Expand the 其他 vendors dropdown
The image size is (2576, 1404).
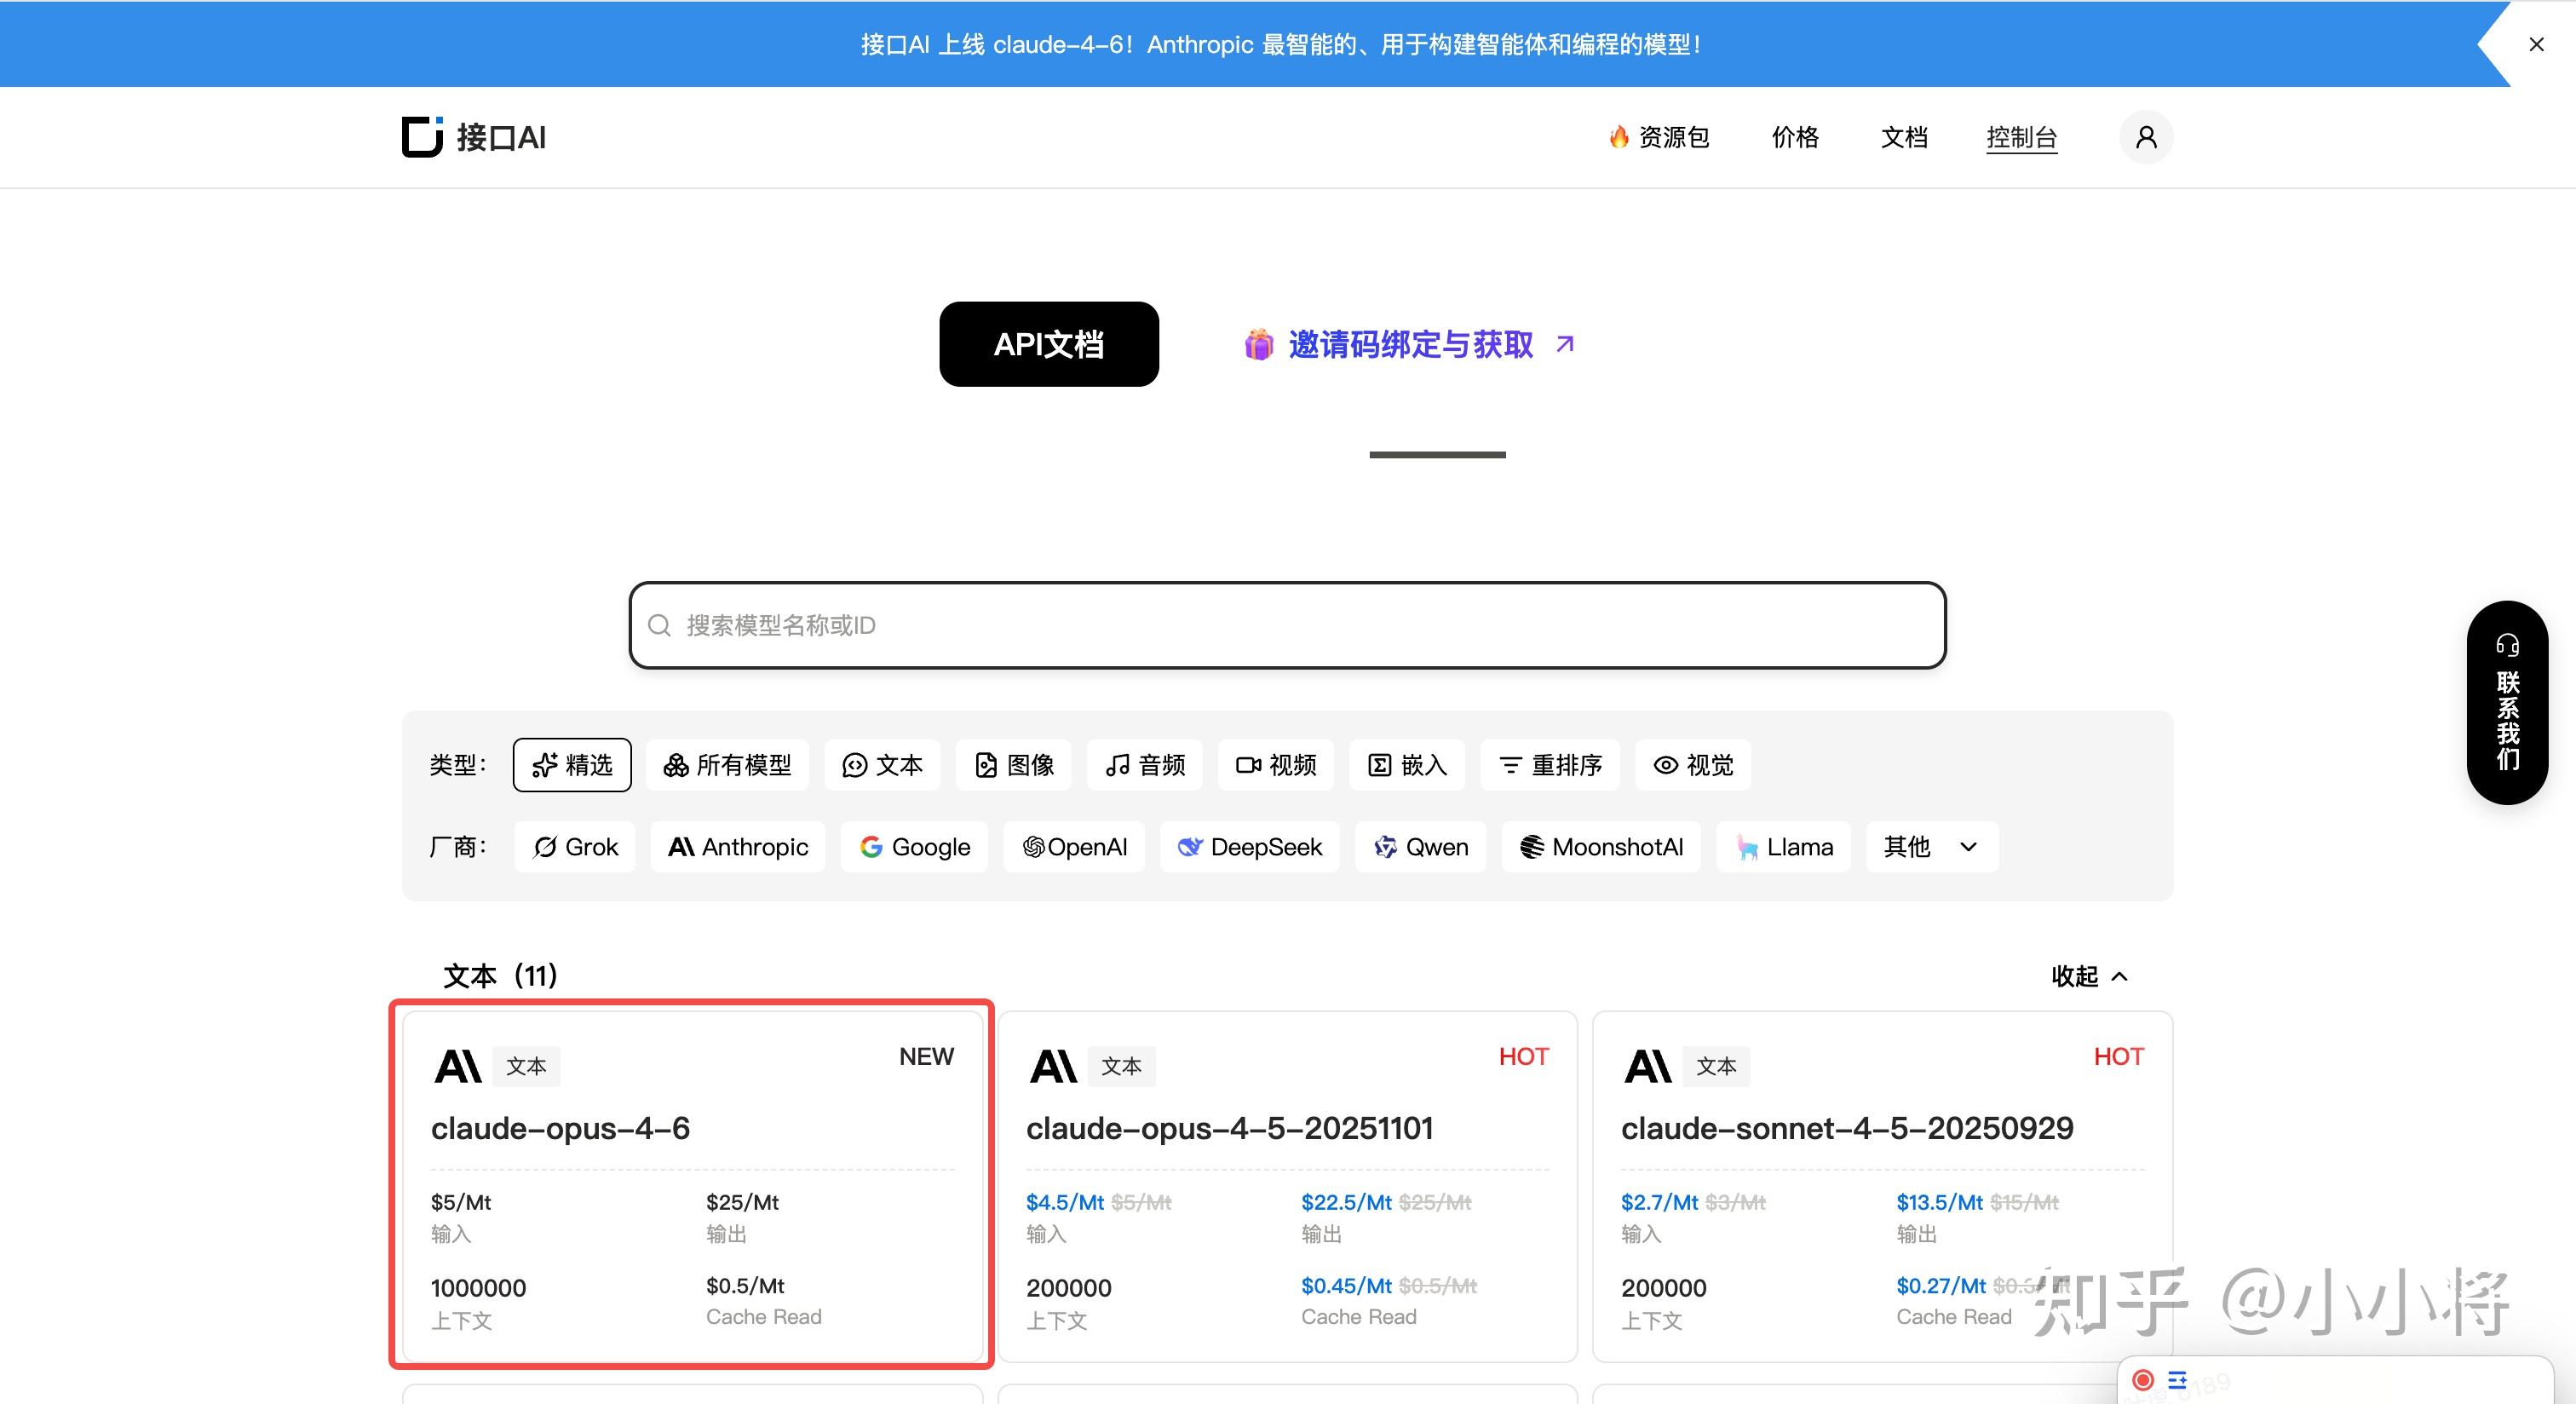(x=1931, y=847)
